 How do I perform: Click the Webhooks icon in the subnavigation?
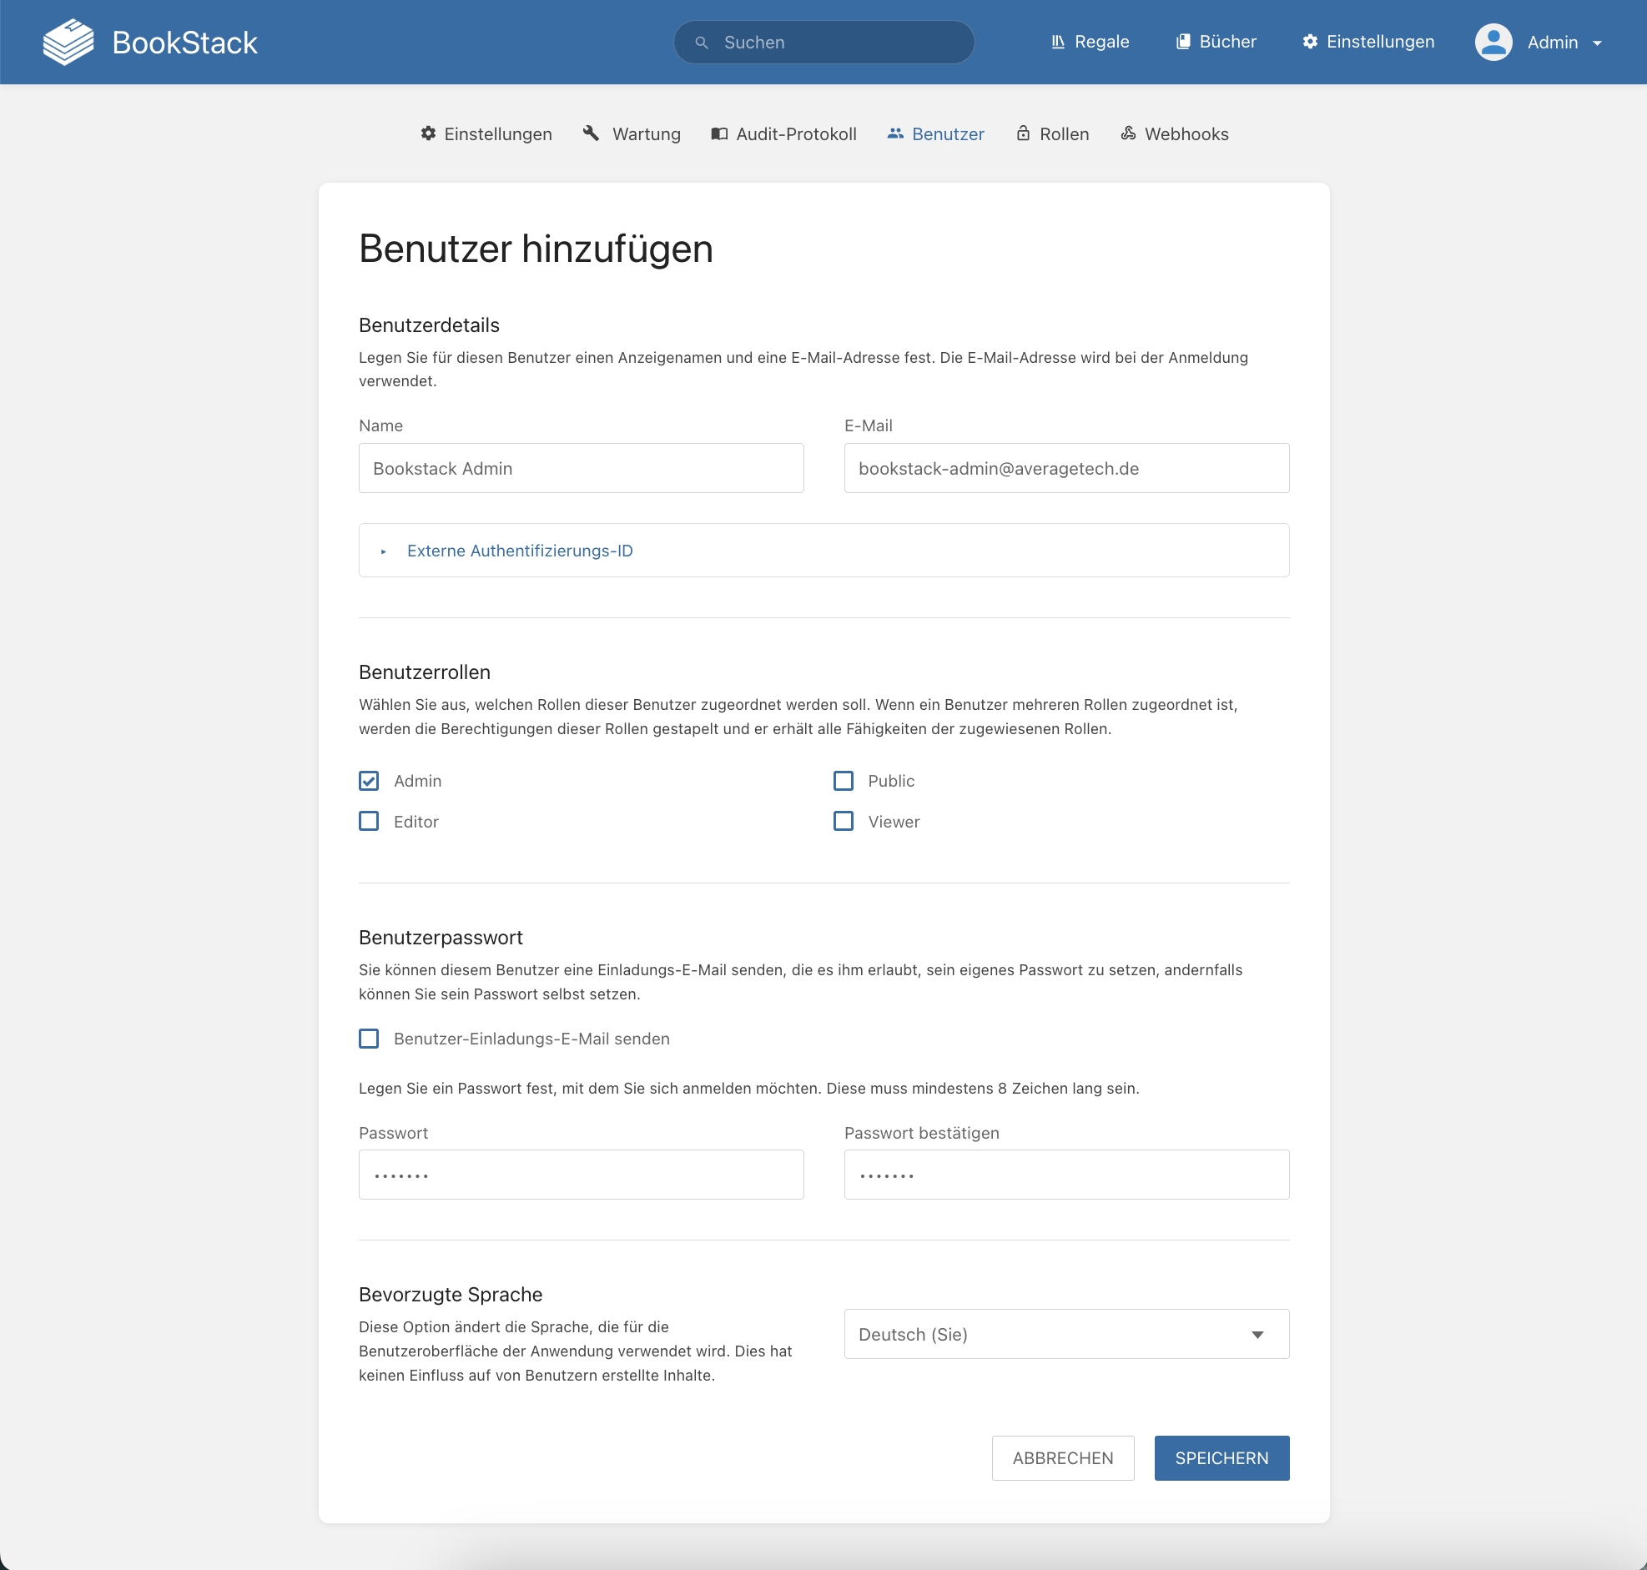coord(1128,133)
